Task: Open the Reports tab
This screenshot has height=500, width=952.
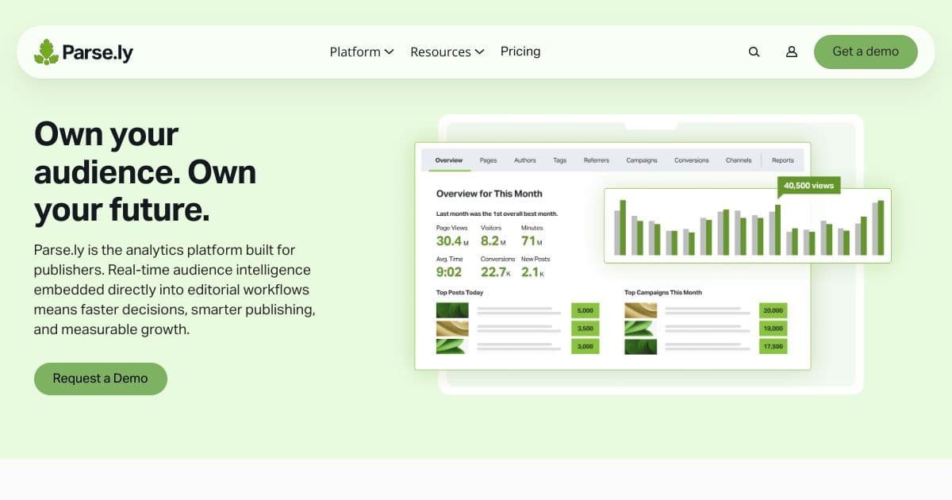Action: pos(783,160)
